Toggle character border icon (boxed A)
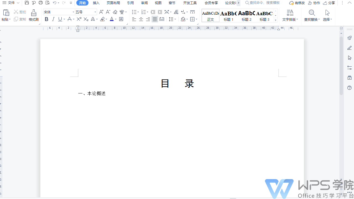354x199 pixels. (x=121, y=19)
